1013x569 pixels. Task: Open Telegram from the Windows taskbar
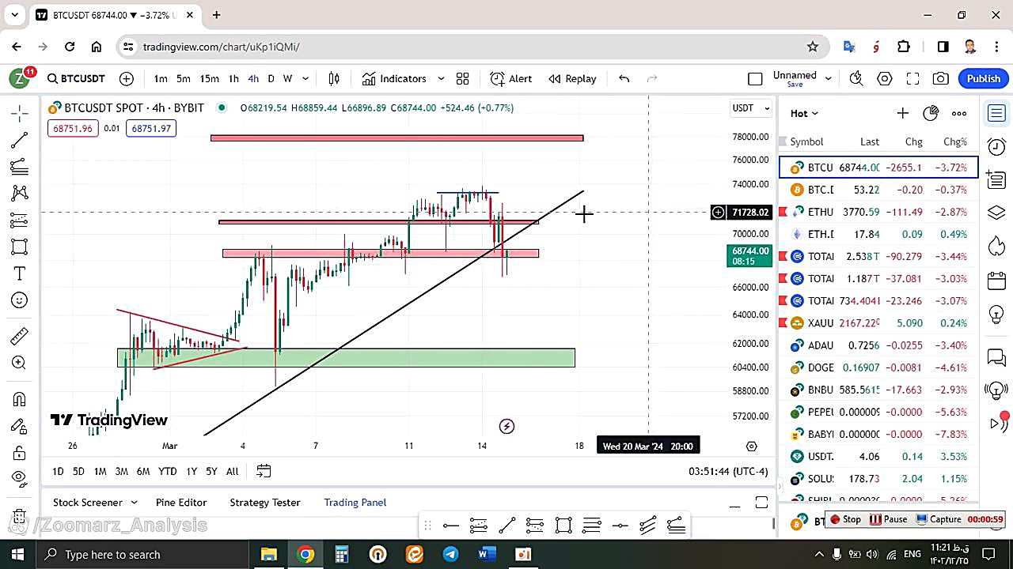click(450, 554)
